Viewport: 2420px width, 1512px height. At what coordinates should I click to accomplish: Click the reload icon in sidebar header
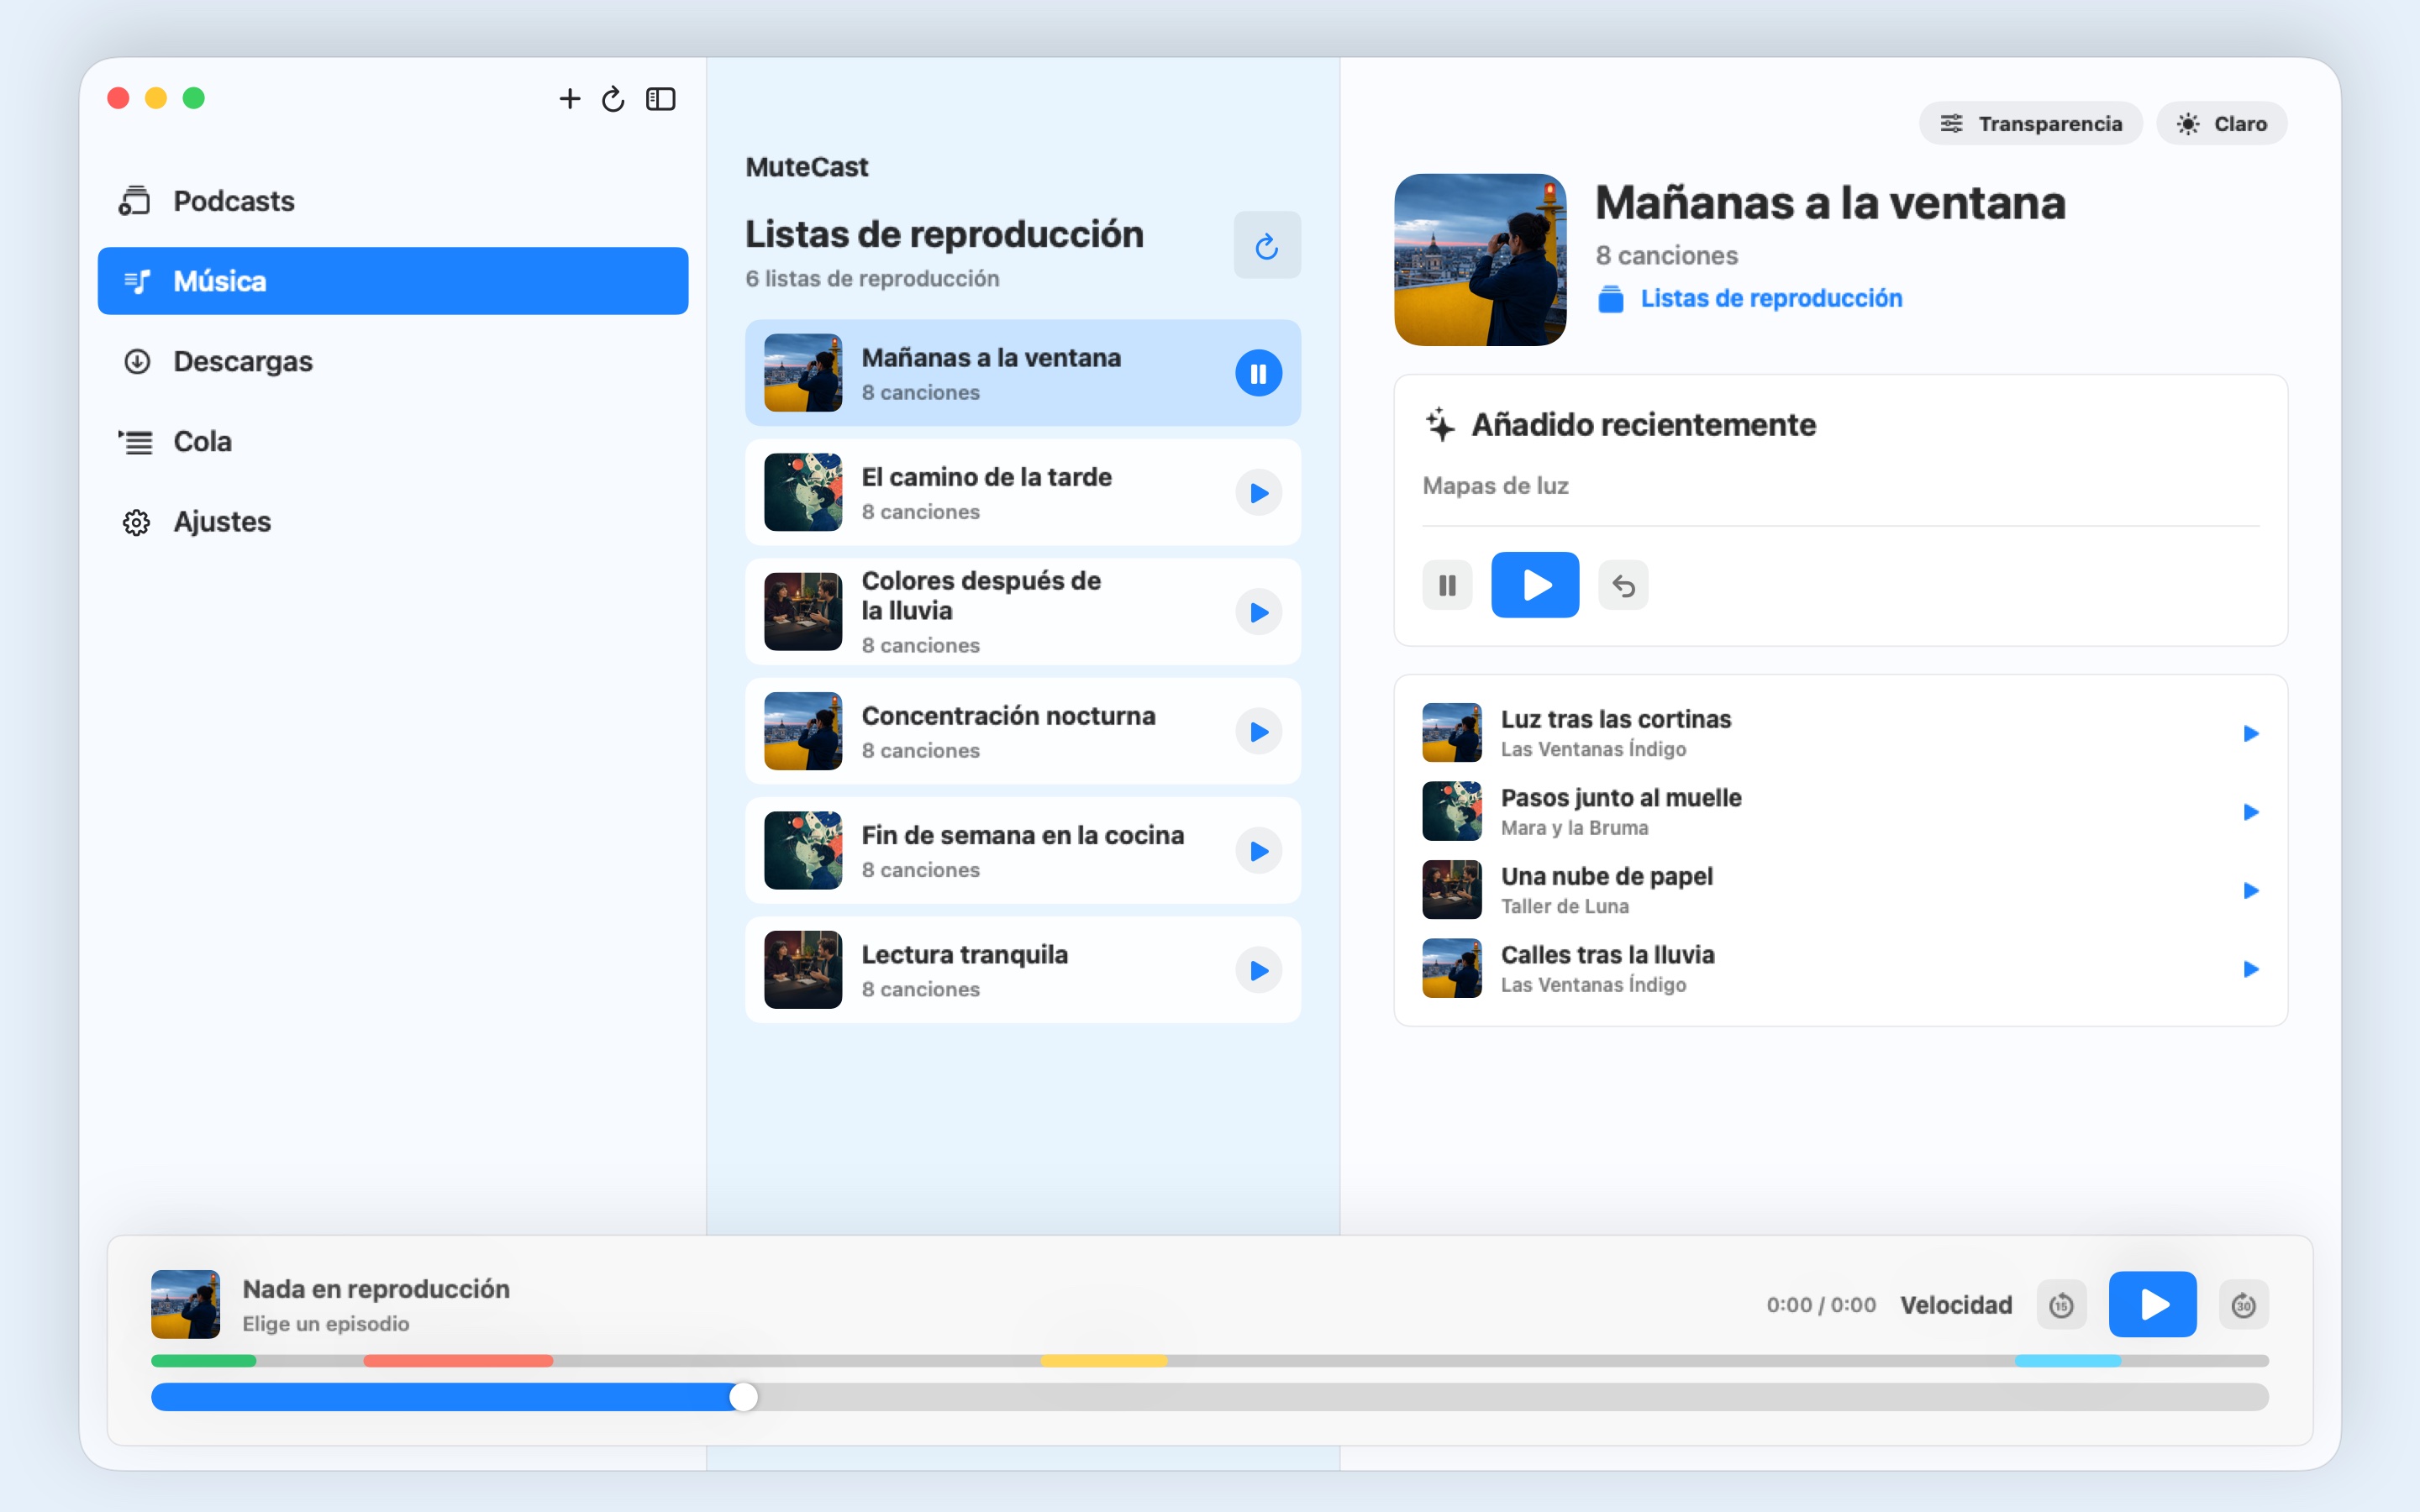coord(613,98)
